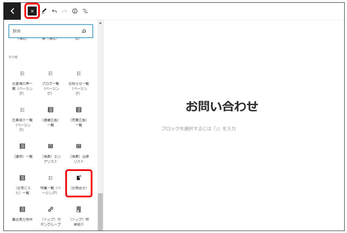This screenshot has width=347, height=233.
Task: Choose the 最近見た物件 block
Action: pyautogui.click(x=22, y=213)
